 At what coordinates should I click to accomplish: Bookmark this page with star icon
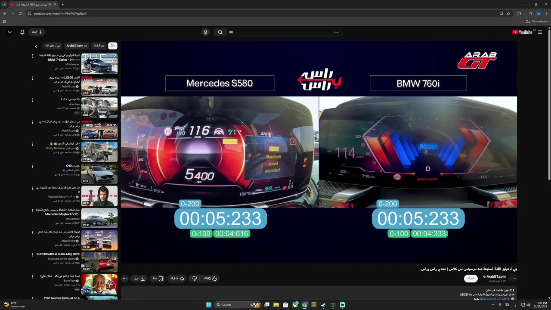point(508,13)
